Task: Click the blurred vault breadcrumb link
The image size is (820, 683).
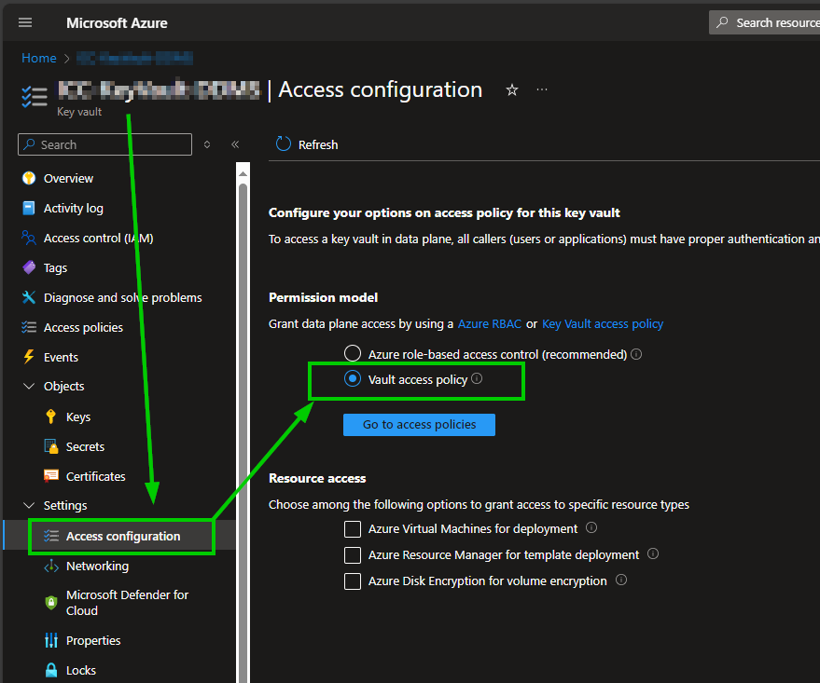Action: point(134,58)
